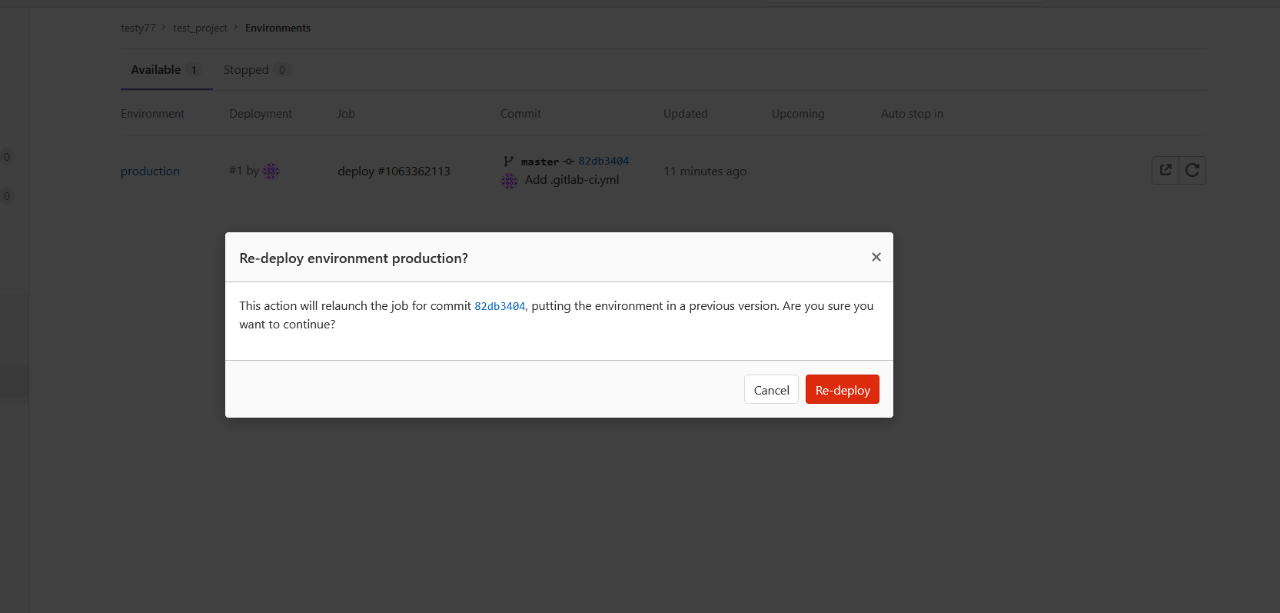Screen dimensions: 1280x613
Task: Click the Environments breadcrumb item
Action: (x=278, y=28)
